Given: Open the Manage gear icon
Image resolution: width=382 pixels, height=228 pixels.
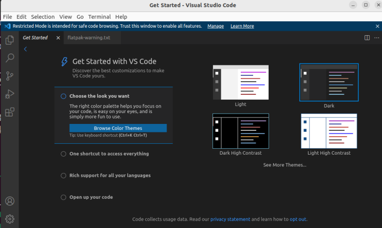Looking at the screenshot, I should 10,219.
